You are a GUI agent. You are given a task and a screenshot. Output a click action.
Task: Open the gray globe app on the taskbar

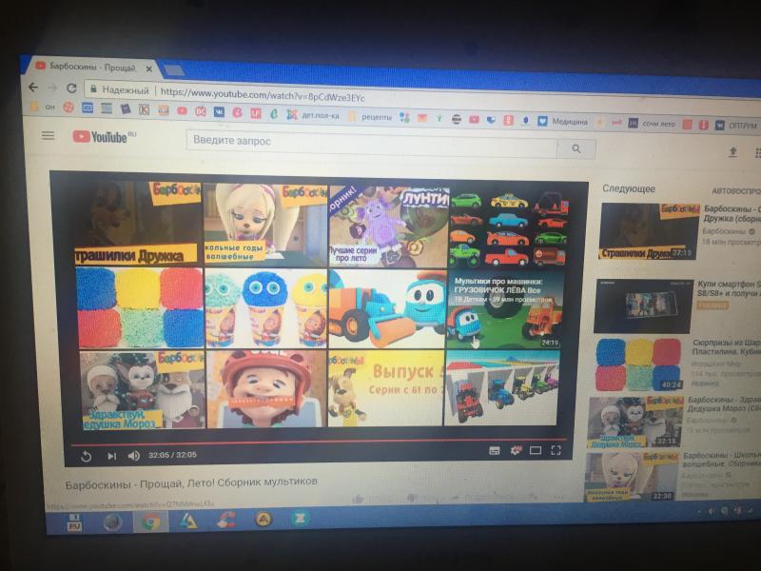point(112,522)
